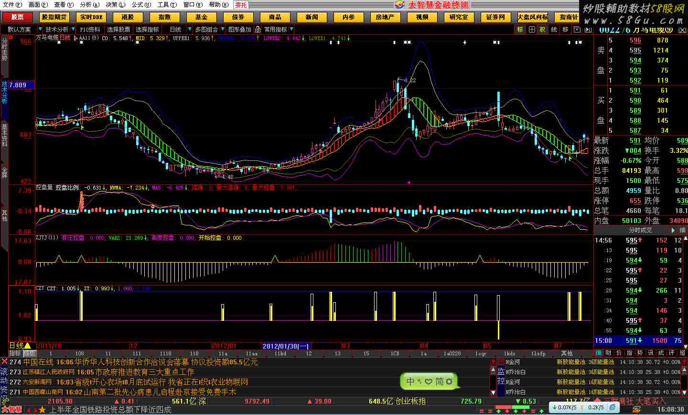The width and height of the screenshot is (688, 415).
Task: Switch to the 财 tab under trade list
Action: click(608, 353)
